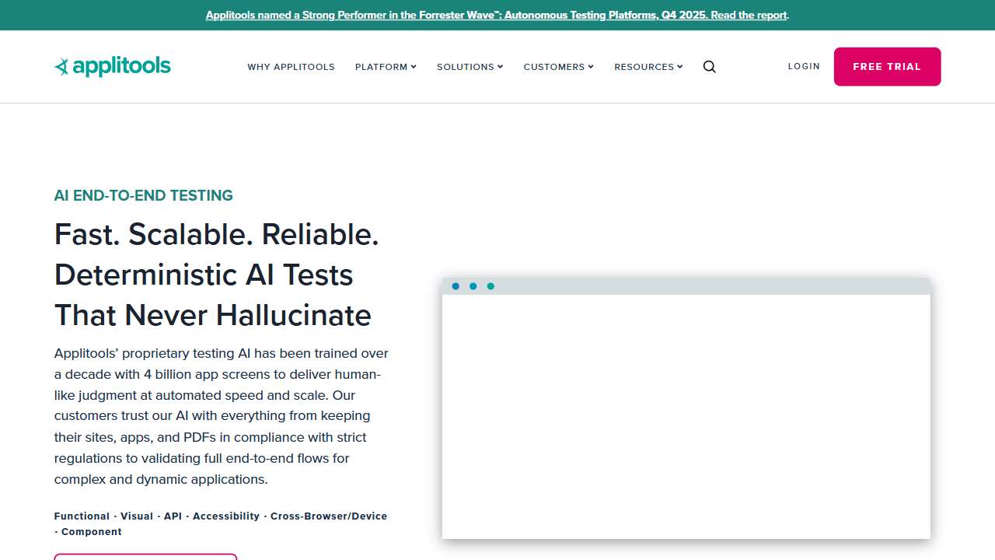Expand the Resources navigation menu

click(648, 67)
